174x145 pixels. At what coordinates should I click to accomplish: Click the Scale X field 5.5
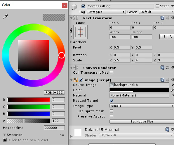(122, 60)
